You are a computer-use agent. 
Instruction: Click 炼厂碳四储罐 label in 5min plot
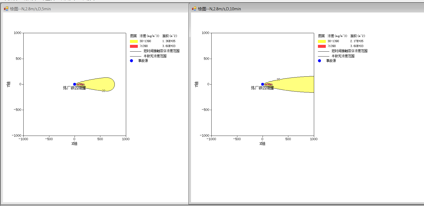tap(74, 88)
